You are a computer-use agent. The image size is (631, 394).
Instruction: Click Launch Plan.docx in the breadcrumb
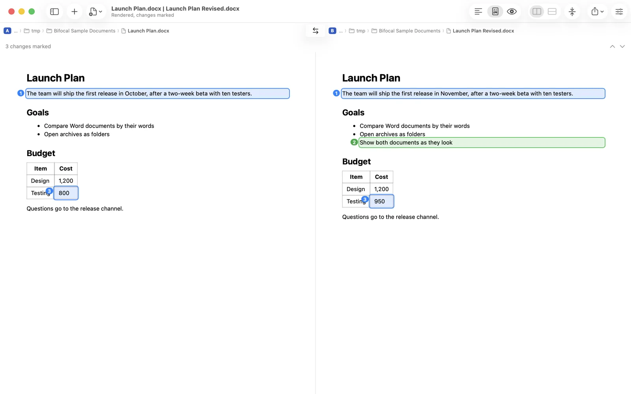145,31
